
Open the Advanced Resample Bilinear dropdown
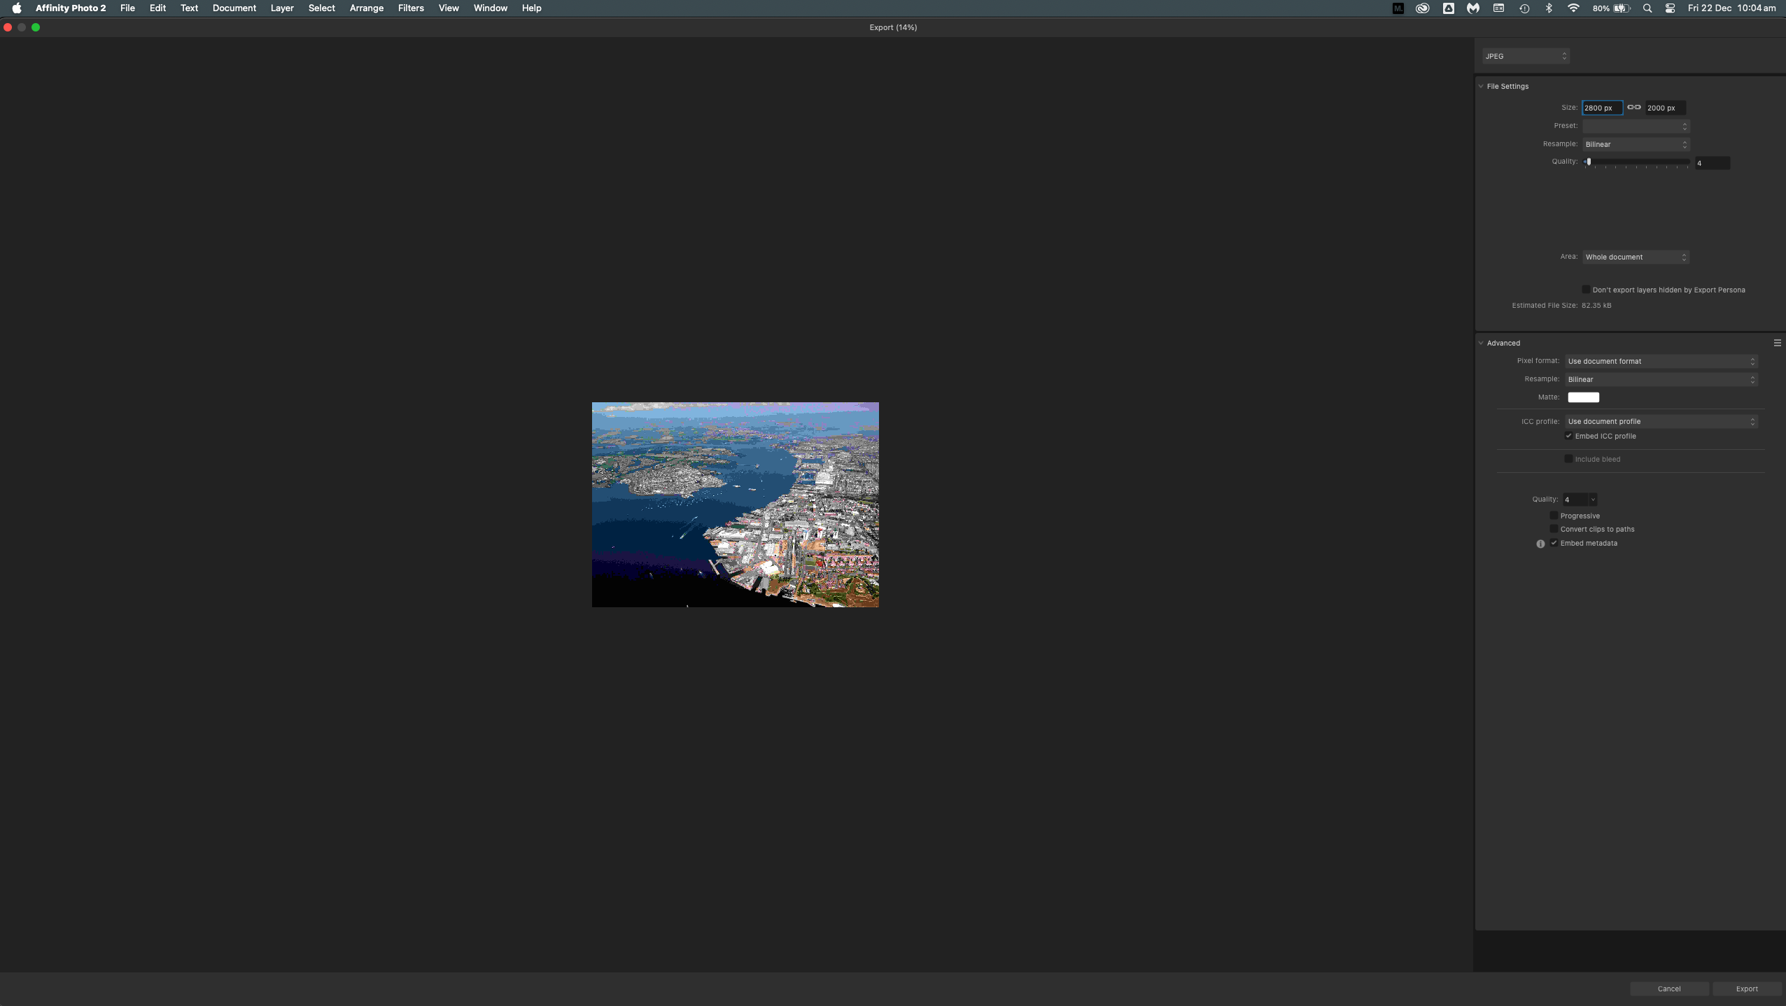coord(1661,379)
